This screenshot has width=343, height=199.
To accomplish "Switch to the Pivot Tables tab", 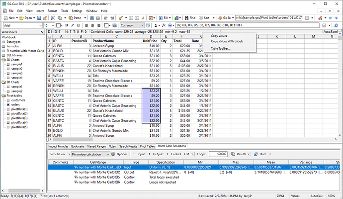I will coord(147,146).
